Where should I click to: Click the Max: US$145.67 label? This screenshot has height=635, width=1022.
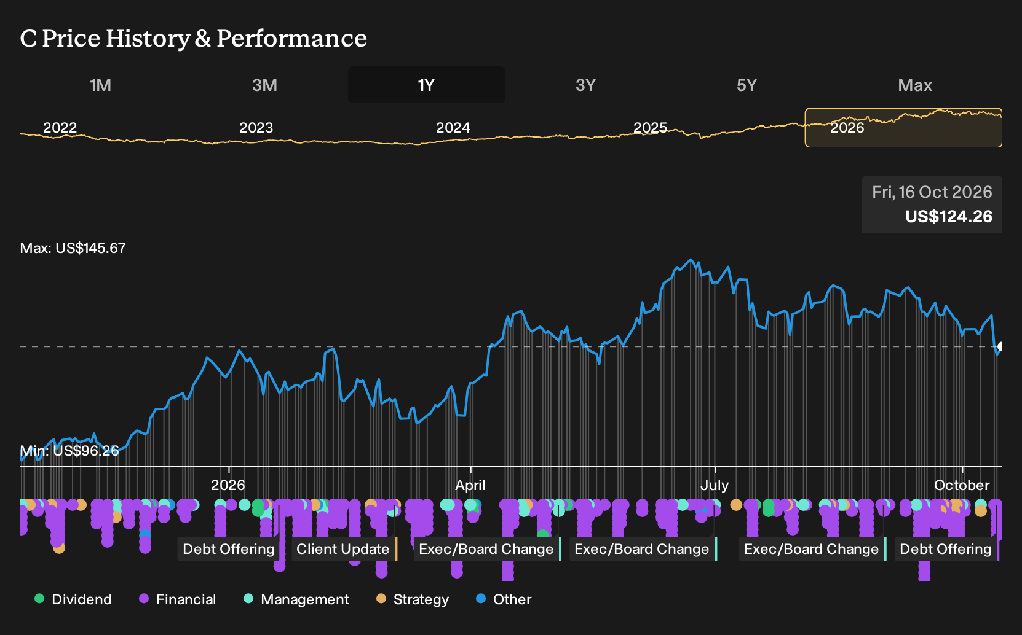(73, 248)
